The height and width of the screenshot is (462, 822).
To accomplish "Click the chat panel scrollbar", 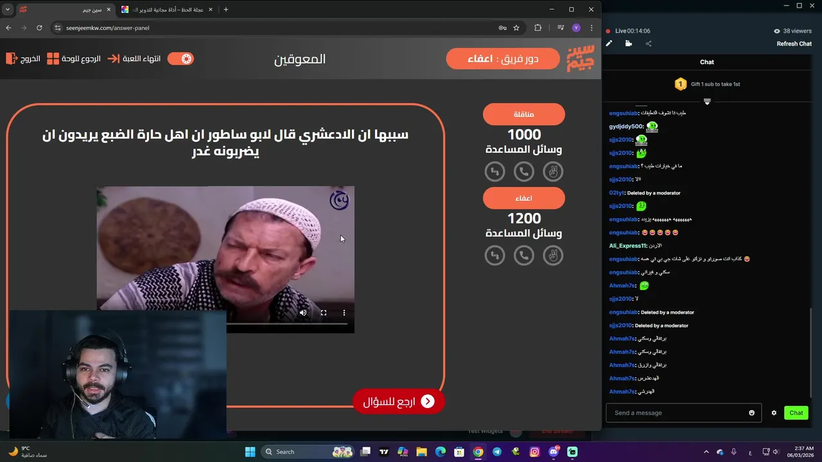I will 812,352.
